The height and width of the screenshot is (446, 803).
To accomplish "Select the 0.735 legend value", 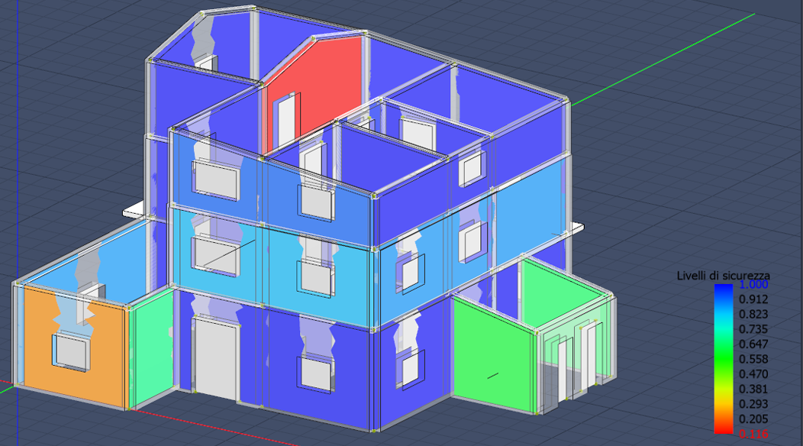I will pyautogui.click(x=753, y=329).
